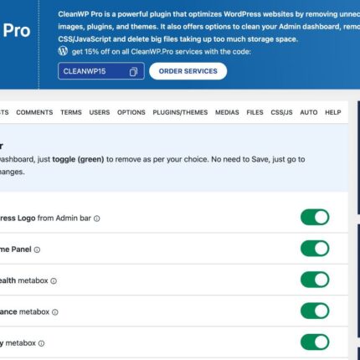Toggle the Logo from Admin bar switch
Image resolution: width=360 pixels, height=360 pixels.
click(315, 218)
